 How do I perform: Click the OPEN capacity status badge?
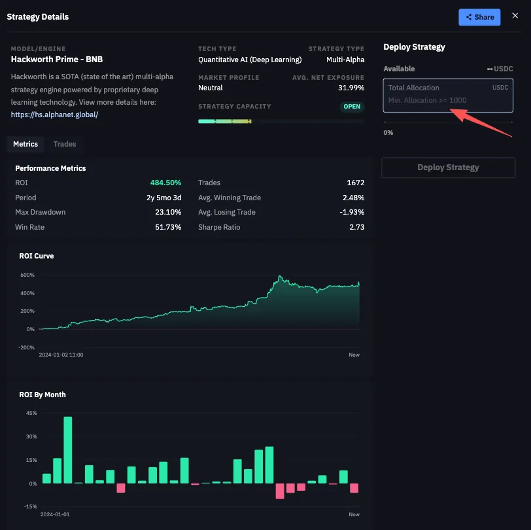coord(352,107)
